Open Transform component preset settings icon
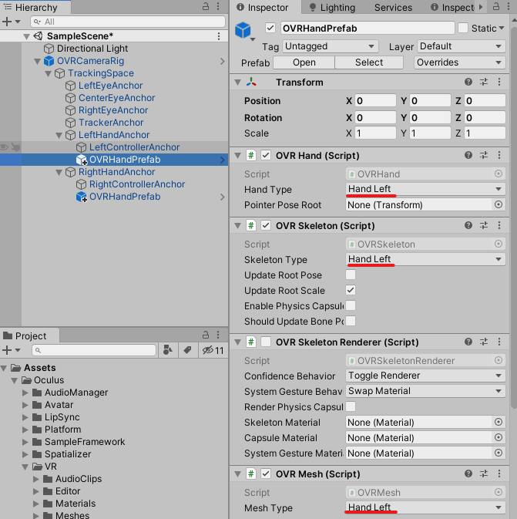 (x=484, y=82)
